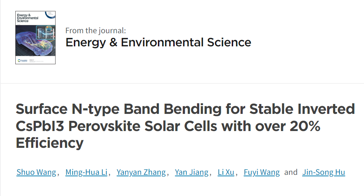Click the 'and' text between the authors
Viewport: 364px width, 196px height.
click(291, 172)
